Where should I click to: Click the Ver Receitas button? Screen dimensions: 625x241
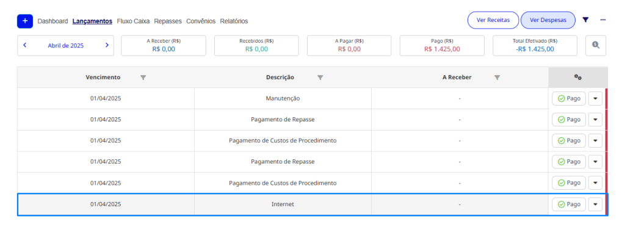[x=493, y=20]
